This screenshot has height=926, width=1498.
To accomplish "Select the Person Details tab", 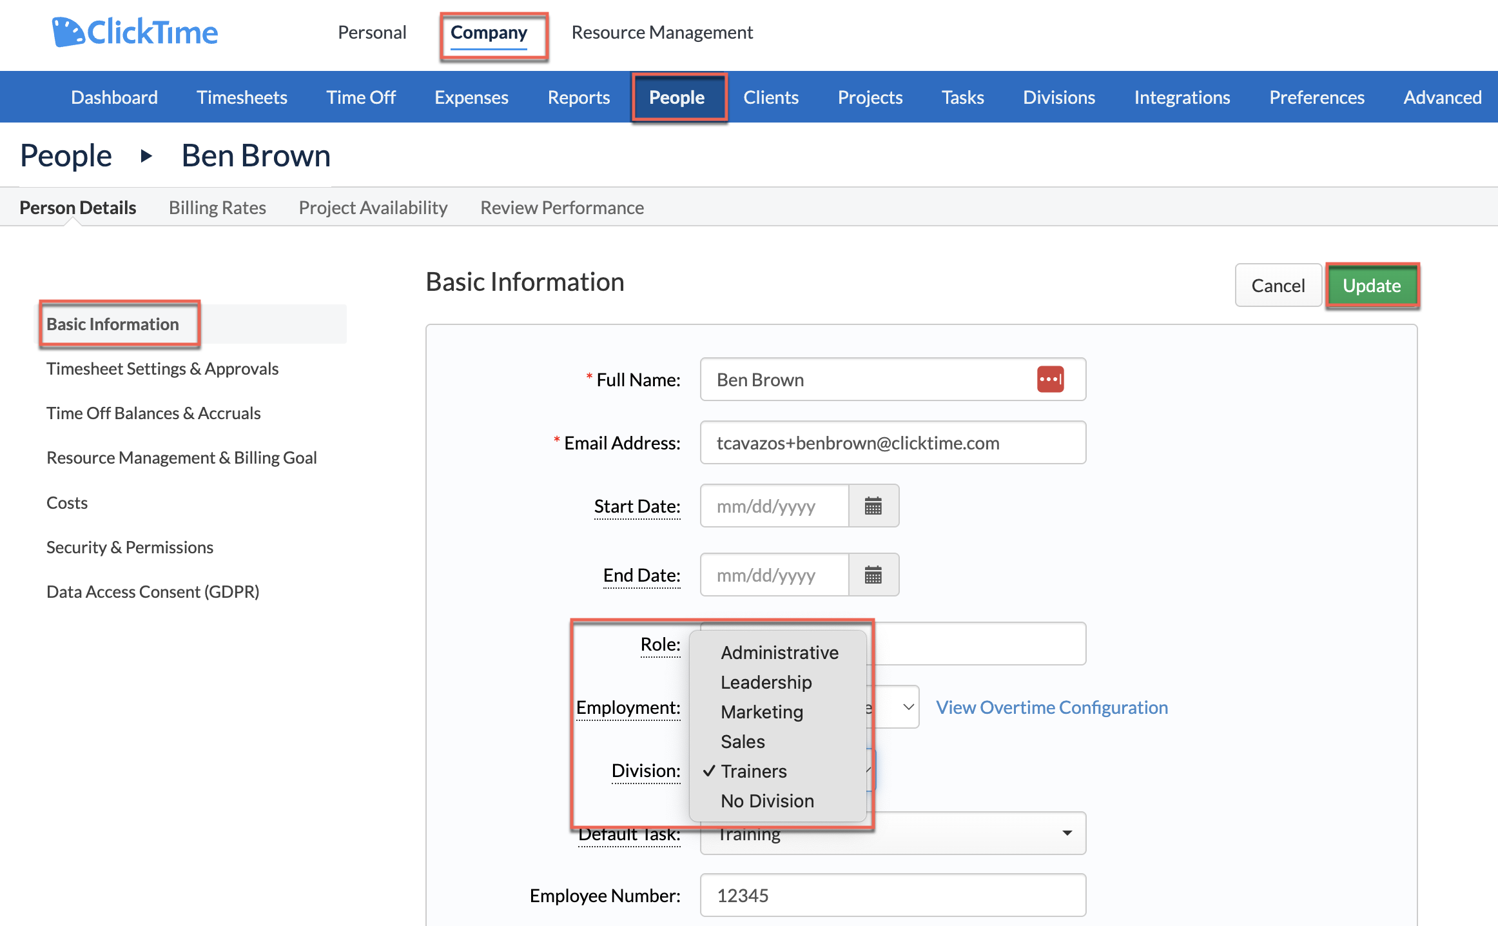I will tap(77, 208).
